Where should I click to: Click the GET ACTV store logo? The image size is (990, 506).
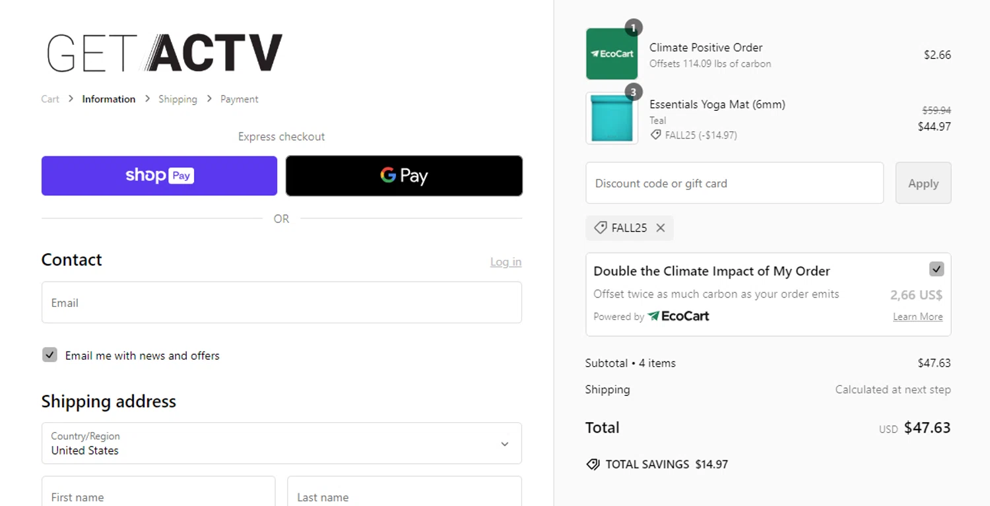point(164,53)
